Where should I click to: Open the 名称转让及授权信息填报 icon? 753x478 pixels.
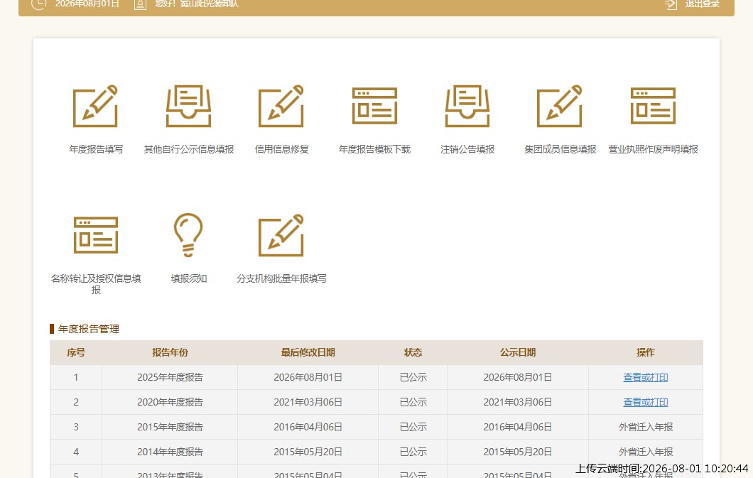pyautogui.click(x=96, y=235)
